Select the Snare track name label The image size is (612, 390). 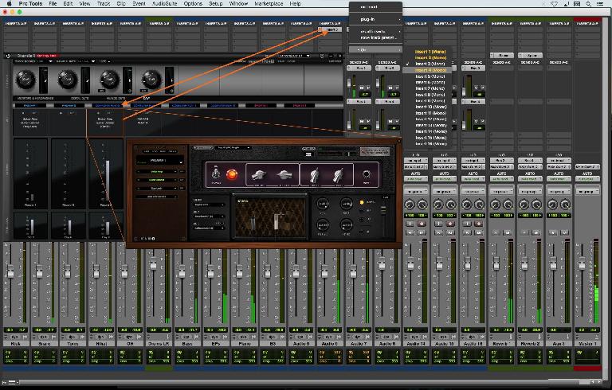[44, 344]
